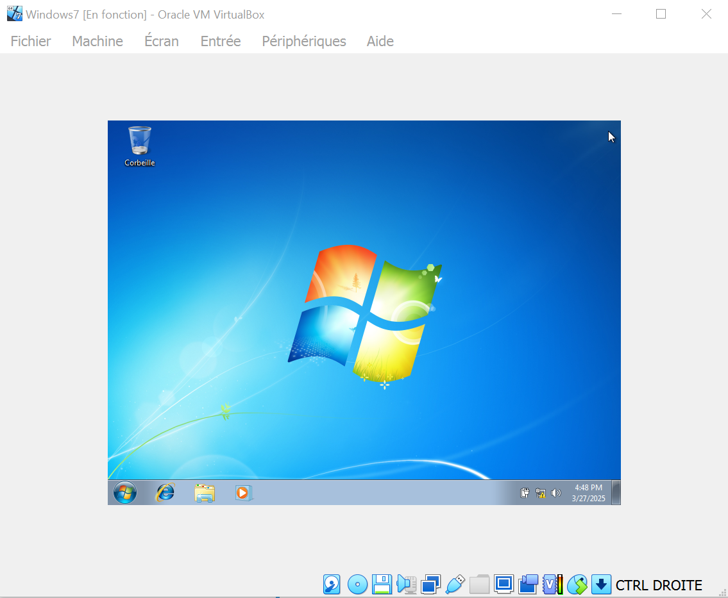Click the display settings status icon
This screenshot has width=728, height=598.
503,585
